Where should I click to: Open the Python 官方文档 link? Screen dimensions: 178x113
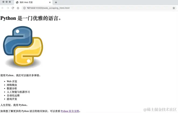70,111
